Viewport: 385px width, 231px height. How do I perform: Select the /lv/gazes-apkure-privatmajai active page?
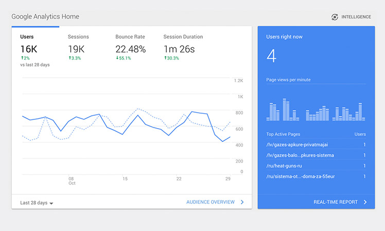click(x=316, y=145)
